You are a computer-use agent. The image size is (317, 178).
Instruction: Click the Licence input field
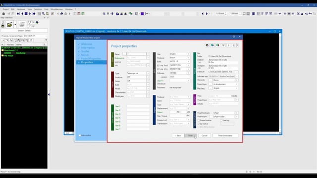pos(138,62)
